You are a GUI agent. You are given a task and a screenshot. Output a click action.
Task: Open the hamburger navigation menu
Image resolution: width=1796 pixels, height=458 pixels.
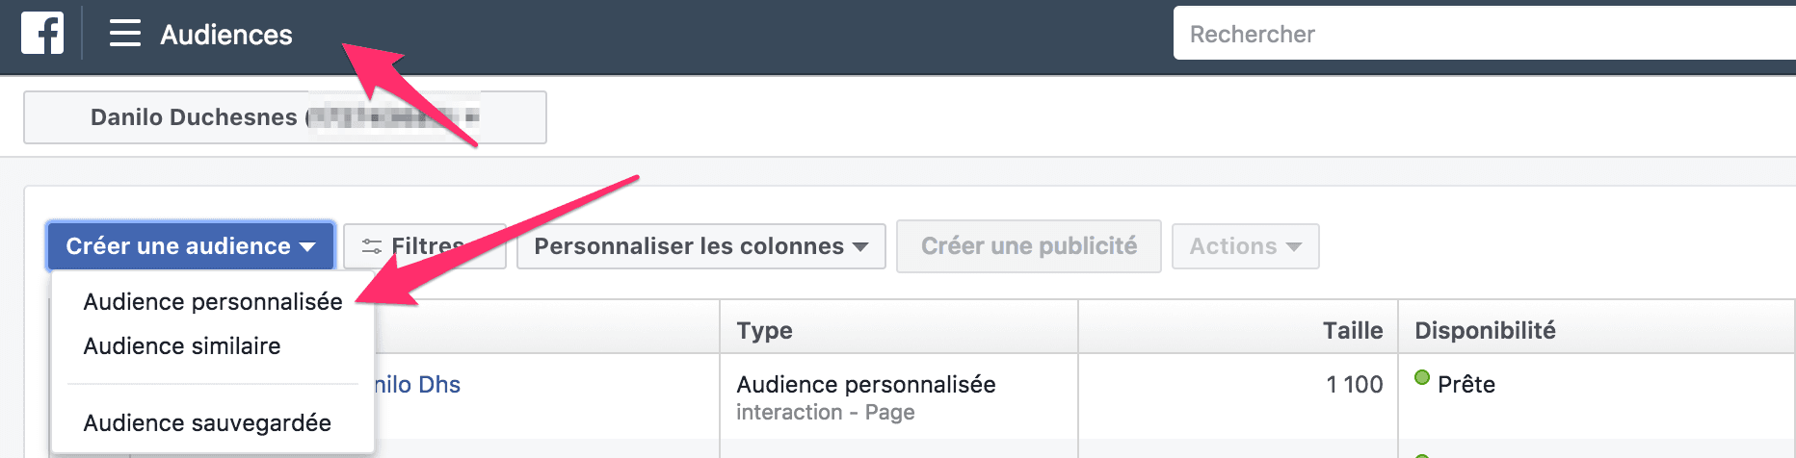tap(124, 34)
